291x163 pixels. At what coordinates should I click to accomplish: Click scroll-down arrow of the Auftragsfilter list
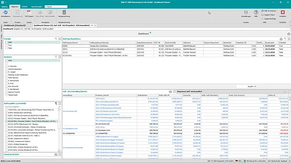click(x=59, y=151)
